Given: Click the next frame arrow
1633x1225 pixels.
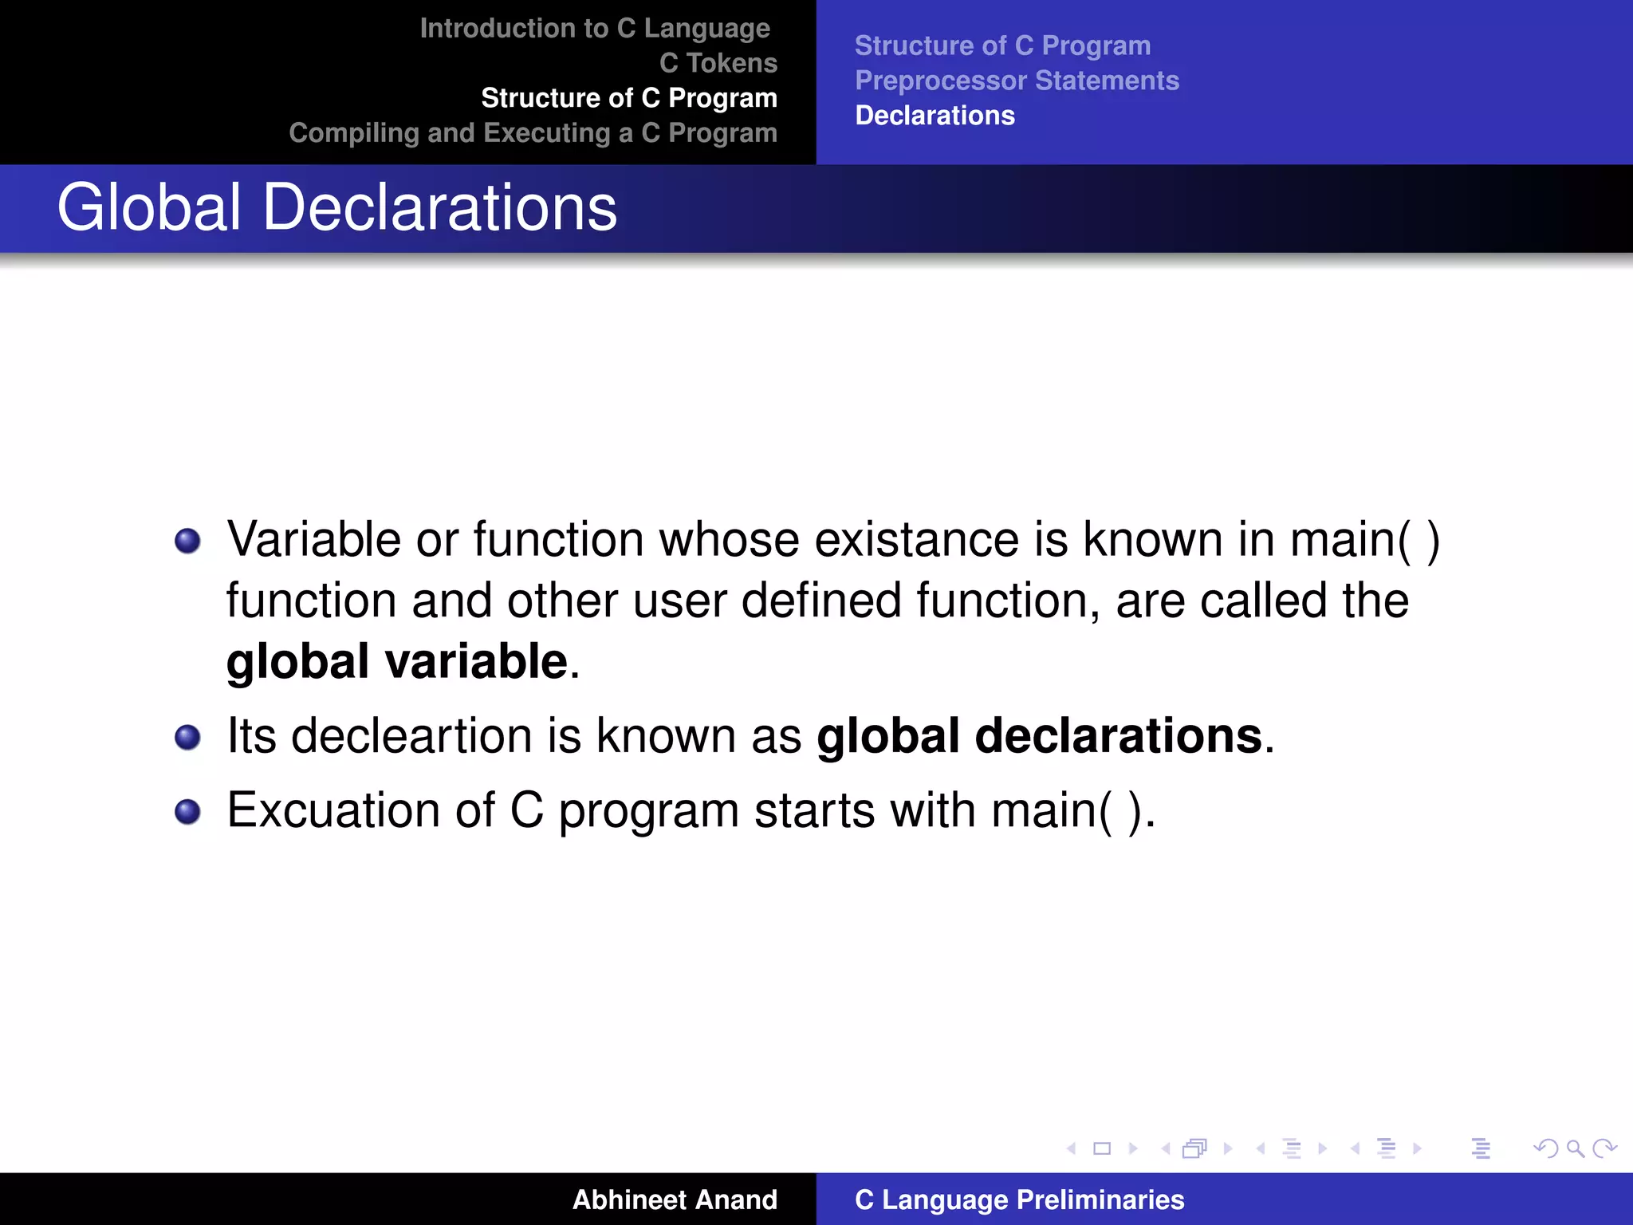Looking at the screenshot, I should [x=1228, y=1148].
